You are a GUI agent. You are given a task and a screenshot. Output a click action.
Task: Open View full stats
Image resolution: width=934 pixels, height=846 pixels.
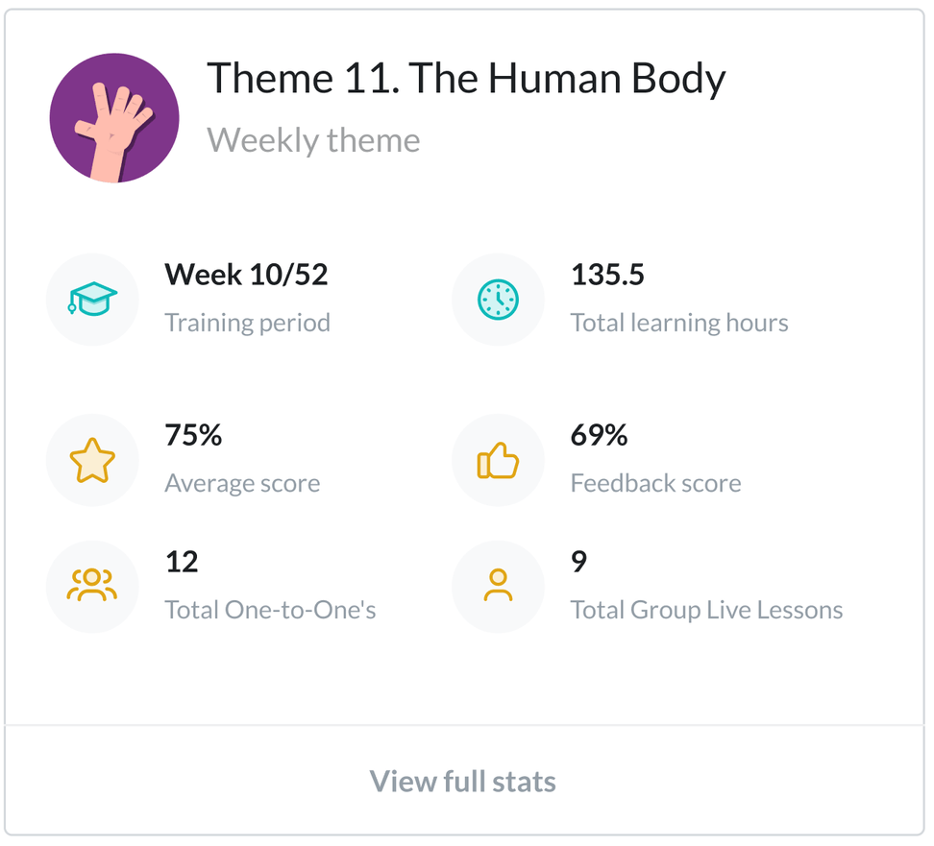point(463,781)
